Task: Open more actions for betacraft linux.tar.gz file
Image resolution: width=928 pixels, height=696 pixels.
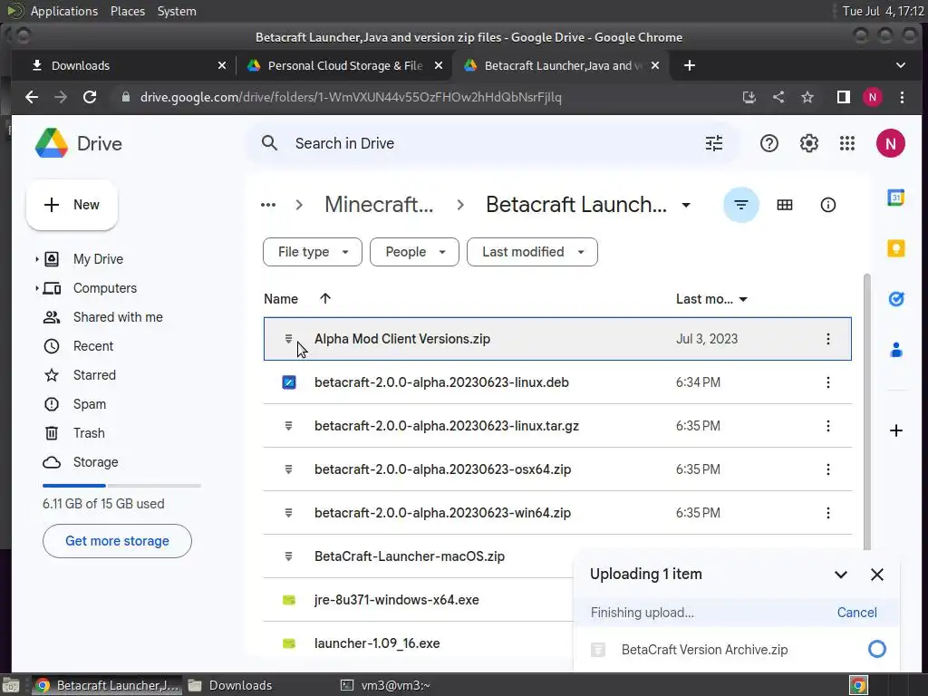Action: point(827,426)
